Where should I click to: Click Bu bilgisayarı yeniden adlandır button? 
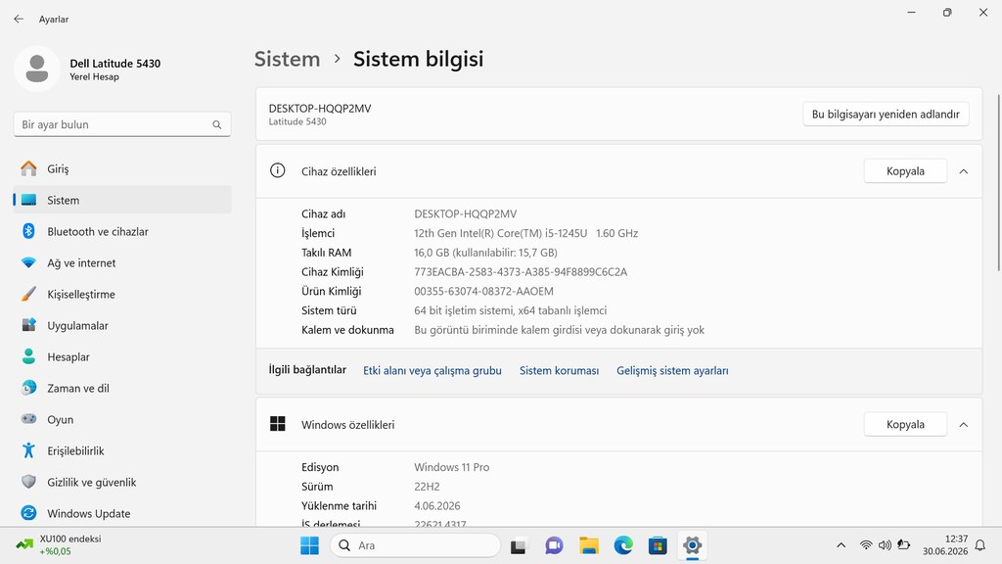click(x=886, y=114)
